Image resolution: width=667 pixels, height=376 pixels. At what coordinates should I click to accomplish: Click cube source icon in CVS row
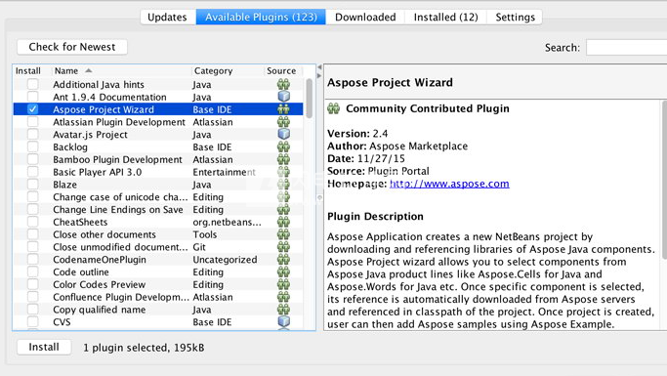click(x=284, y=321)
